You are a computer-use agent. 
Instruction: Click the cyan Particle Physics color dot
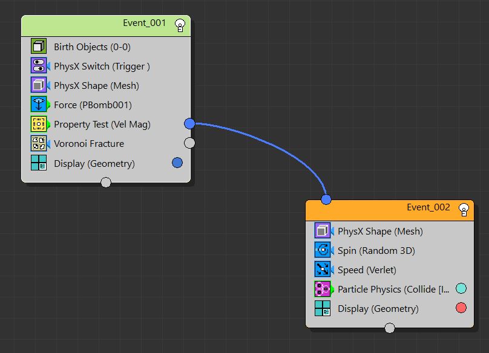[461, 288]
